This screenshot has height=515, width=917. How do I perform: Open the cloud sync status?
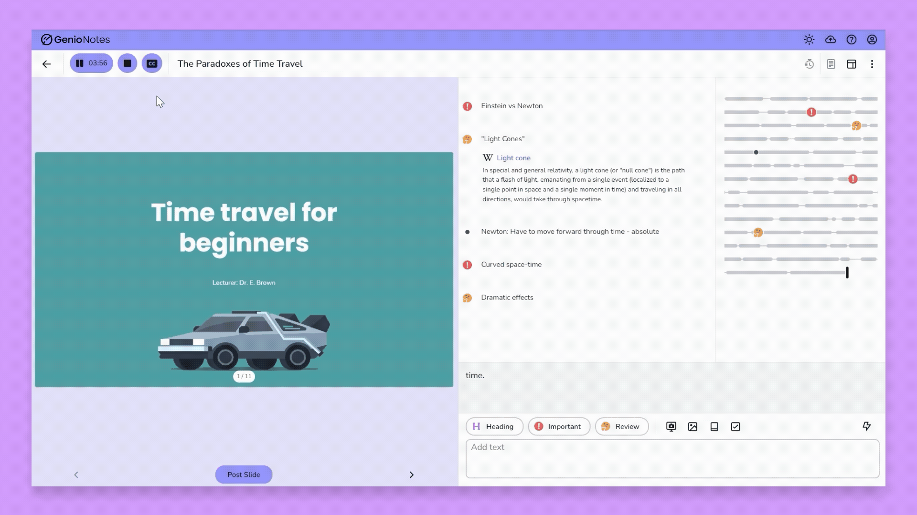(831, 40)
